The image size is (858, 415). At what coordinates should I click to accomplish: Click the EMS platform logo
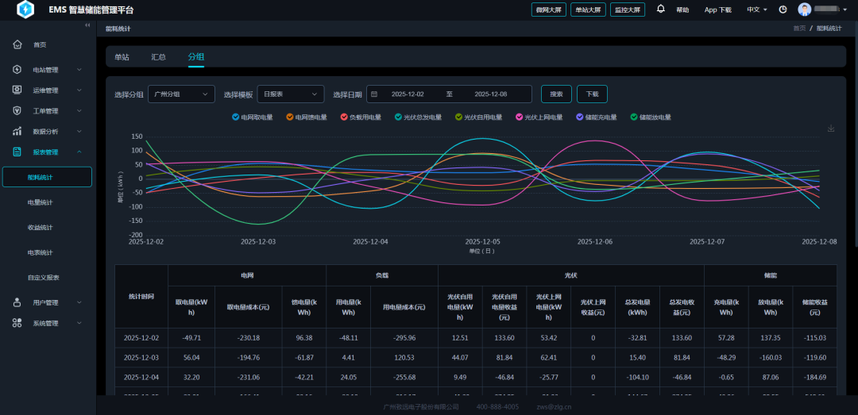pyautogui.click(x=25, y=10)
